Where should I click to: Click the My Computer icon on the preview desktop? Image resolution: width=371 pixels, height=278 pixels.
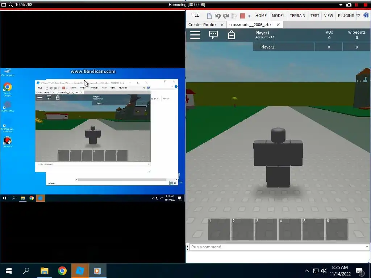tap(8, 72)
